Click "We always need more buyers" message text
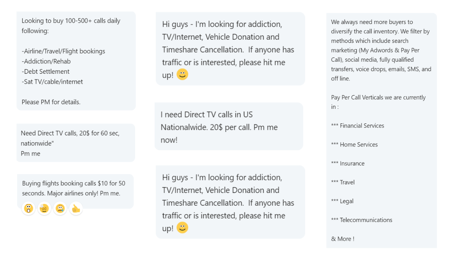Screen dimensions: 462x261 372,22
